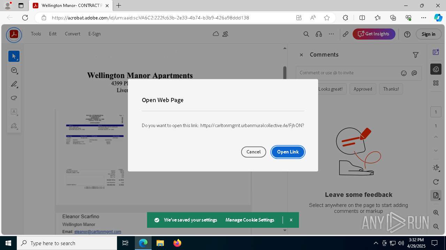446x250 pixels.
Task: Open the Edit menu
Action: 53,34
